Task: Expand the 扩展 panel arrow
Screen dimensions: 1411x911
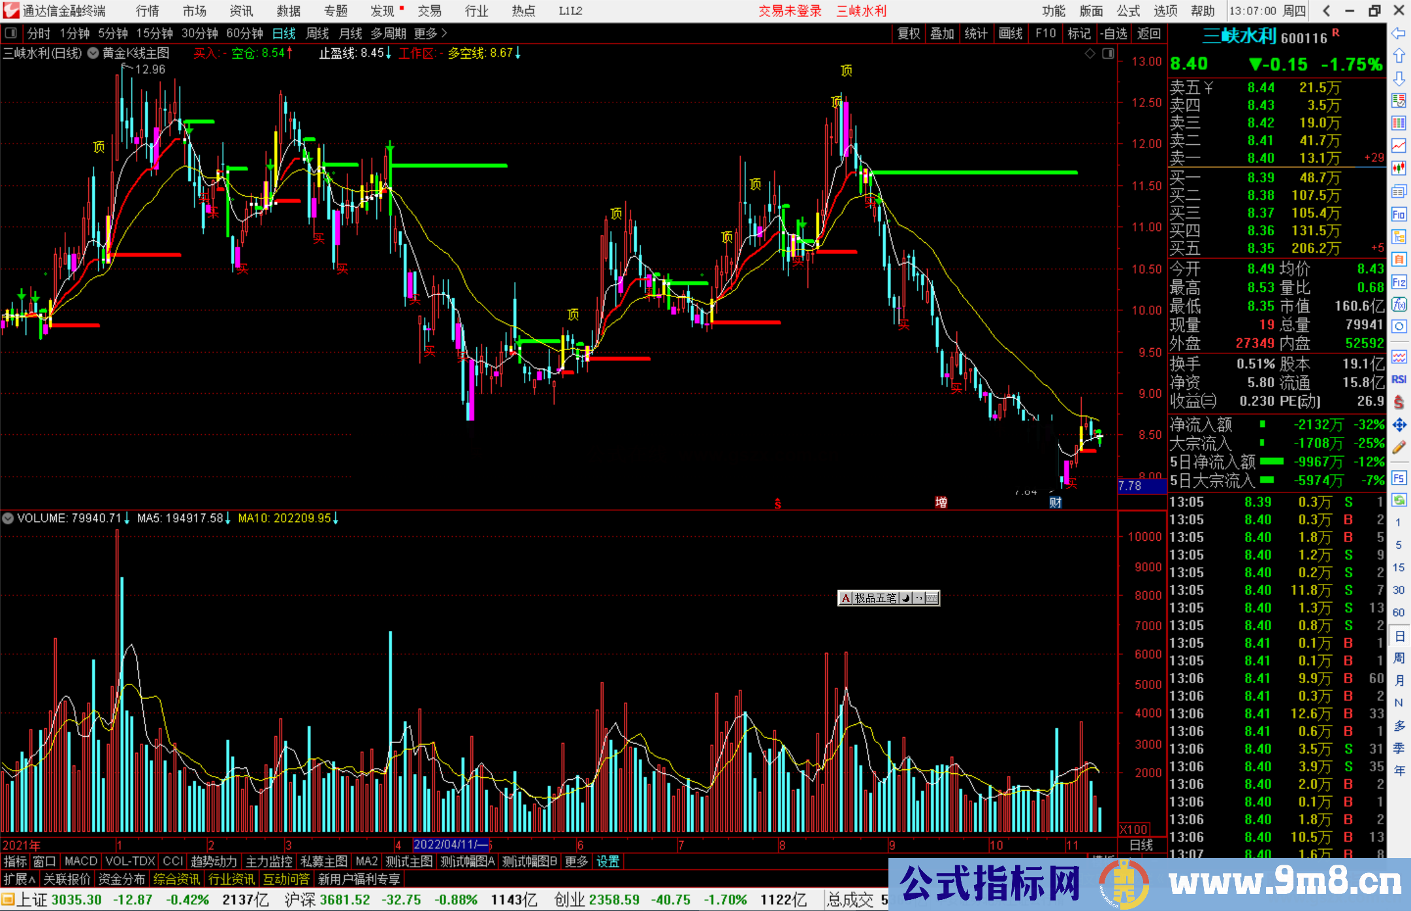Action: click(x=20, y=879)
